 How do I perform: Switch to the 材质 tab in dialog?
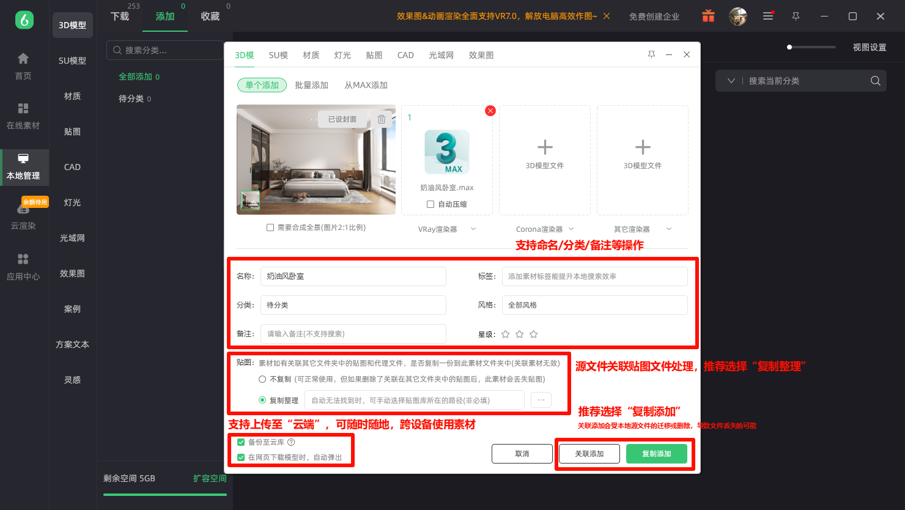[311, 55]
